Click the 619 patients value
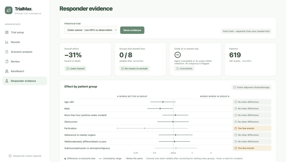The height and width of the screenshot is (162, 286). coord(235,55)
